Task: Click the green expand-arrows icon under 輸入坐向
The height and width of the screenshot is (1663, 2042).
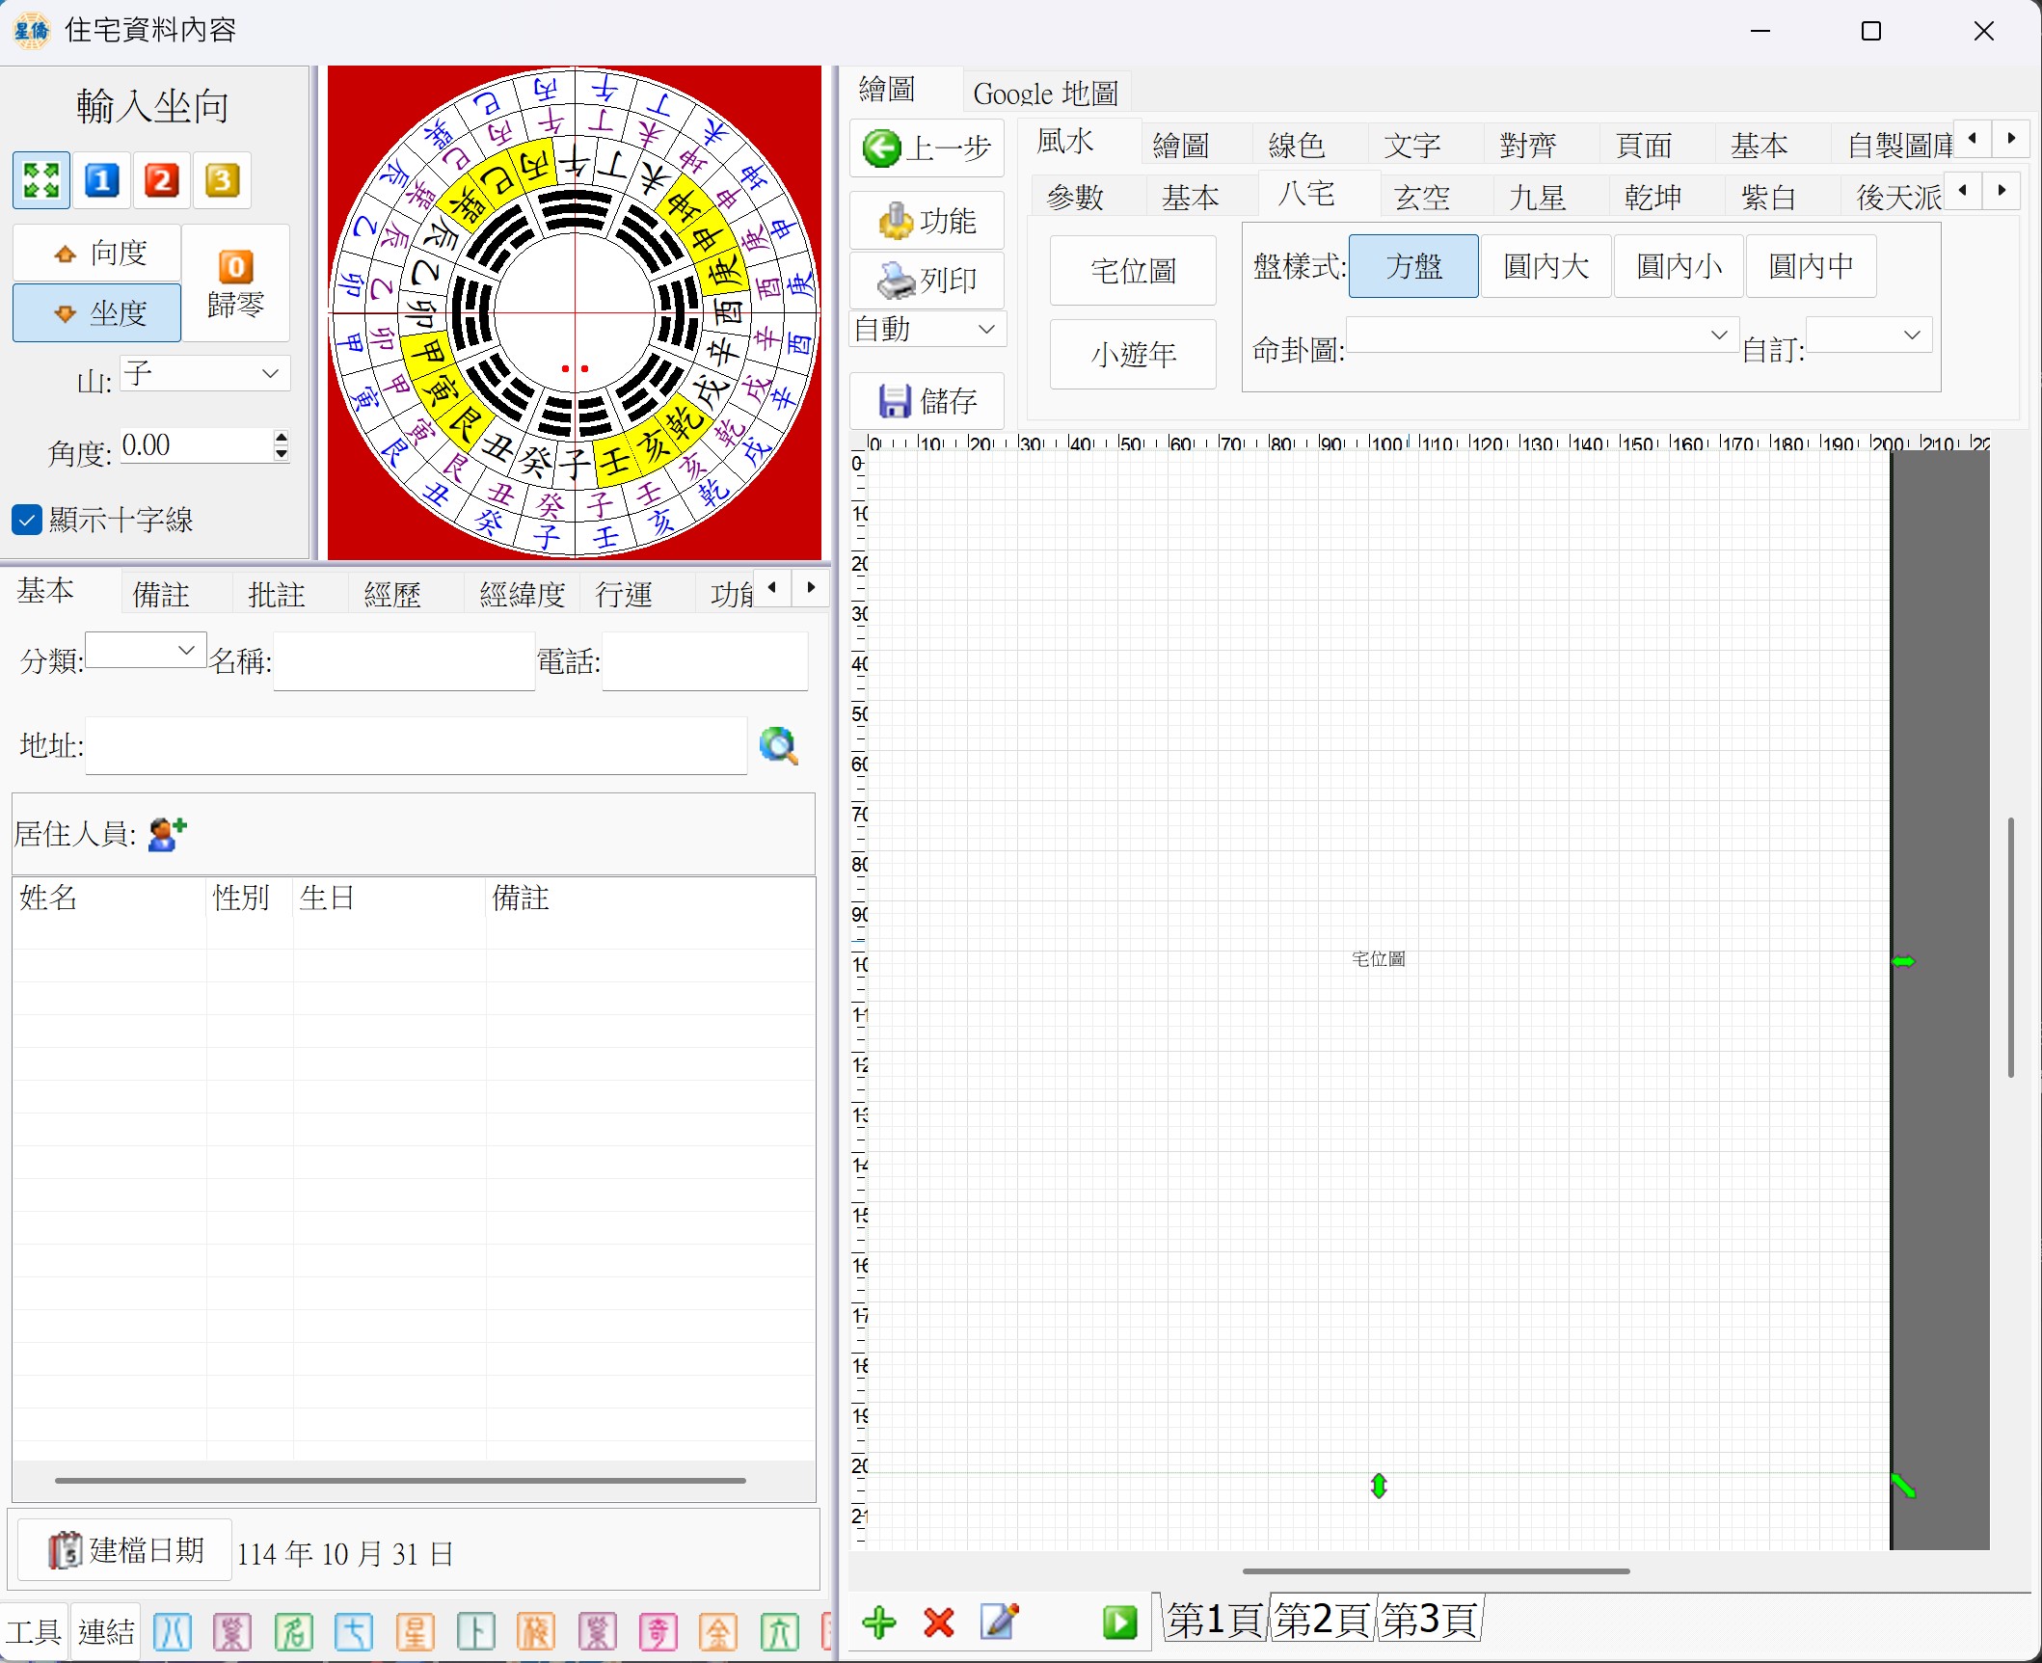Action: tap(40, 180)
